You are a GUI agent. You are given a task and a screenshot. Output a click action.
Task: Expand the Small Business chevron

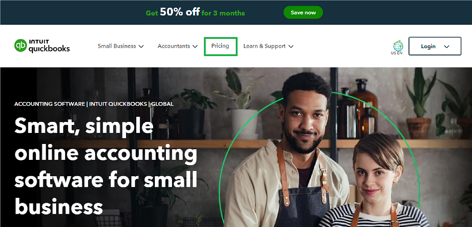pos(141,46)
